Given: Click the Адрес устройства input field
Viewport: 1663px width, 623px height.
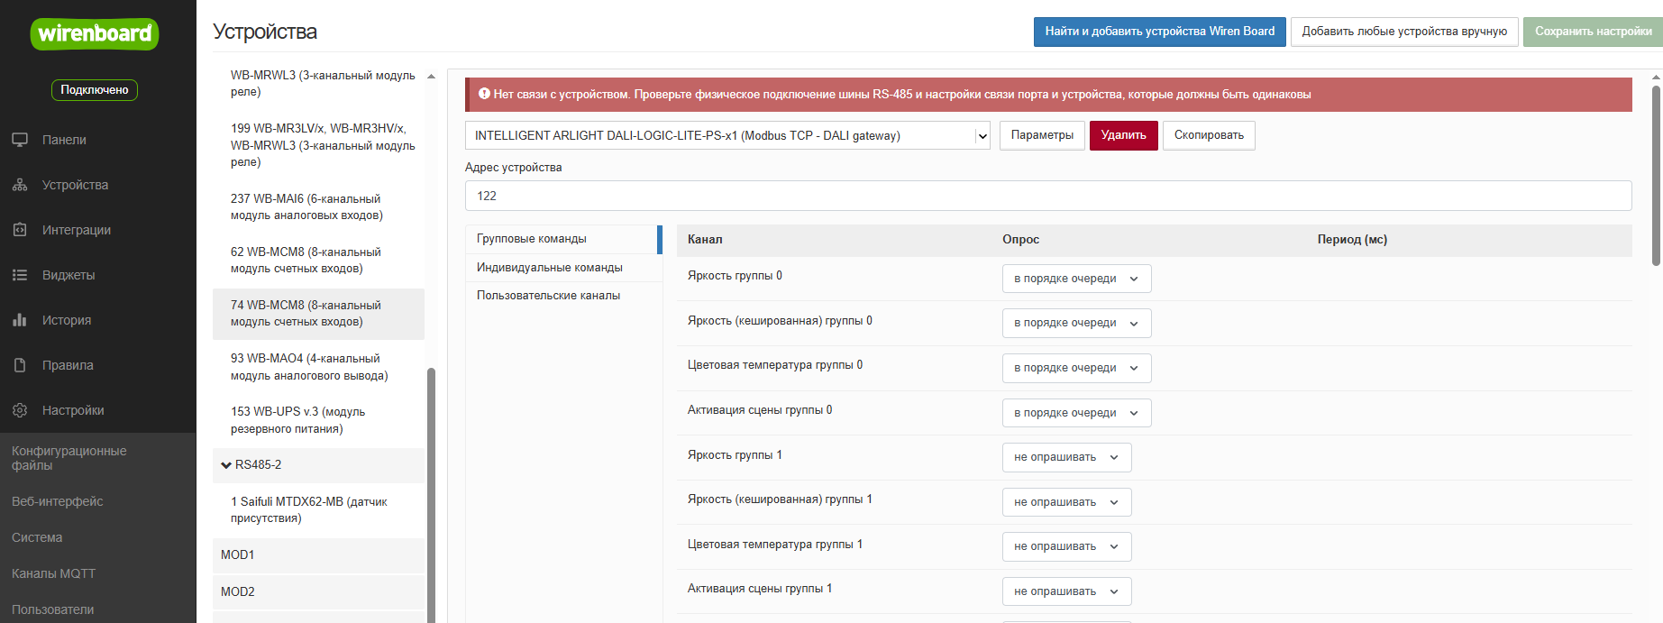Looking at the screenshot, I should click(1047, 196).
